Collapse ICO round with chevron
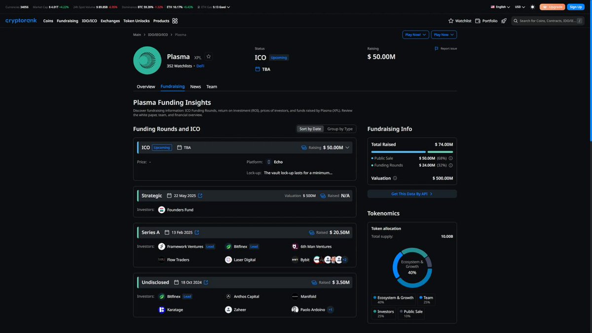 tap(347, 147)
